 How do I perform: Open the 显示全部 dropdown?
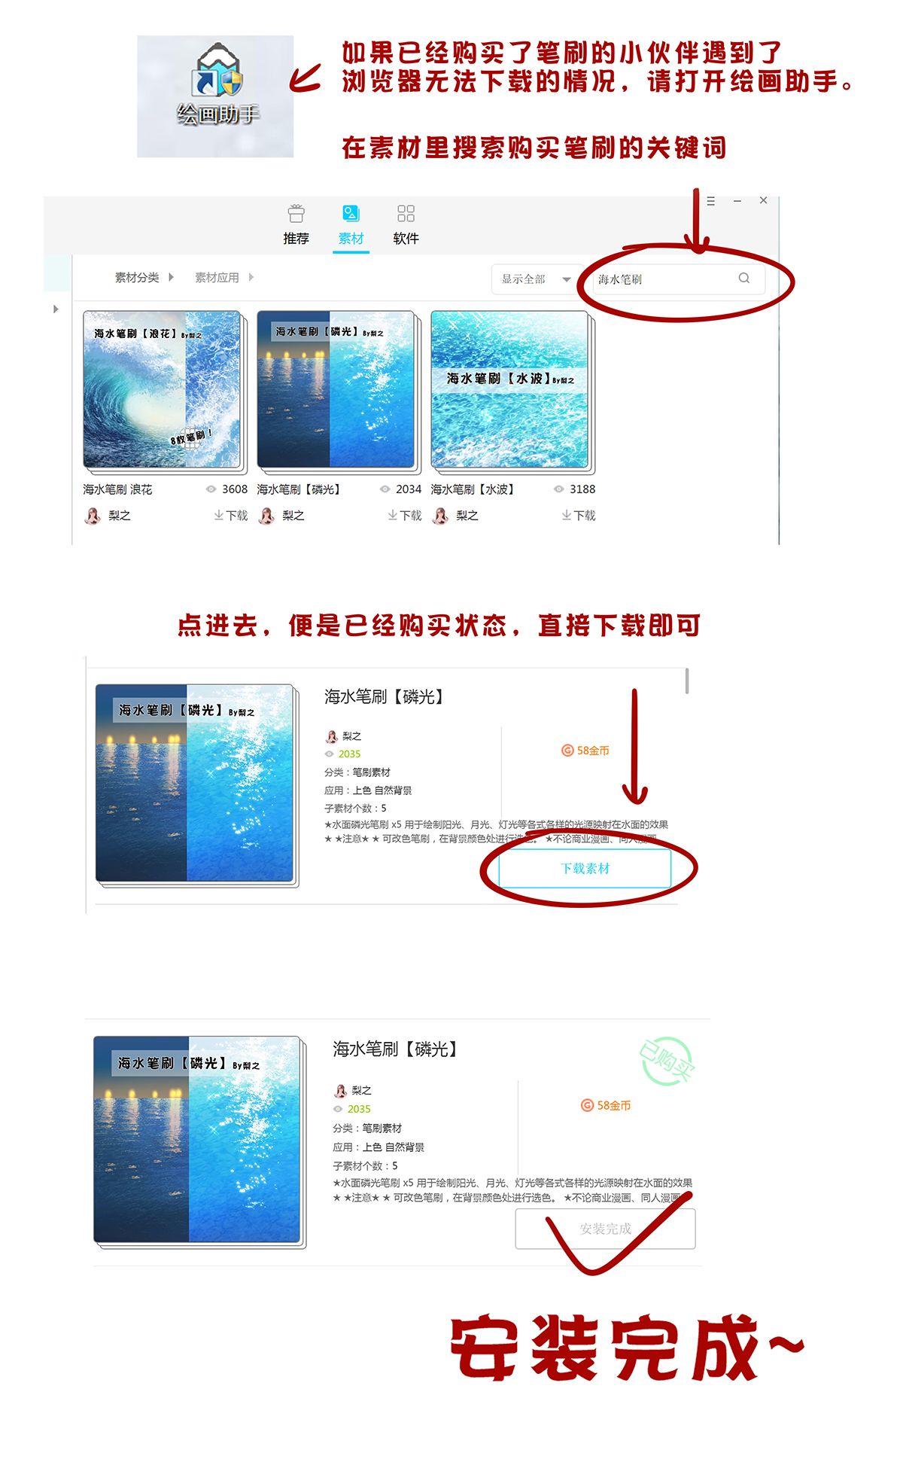[x=537, y=279]
